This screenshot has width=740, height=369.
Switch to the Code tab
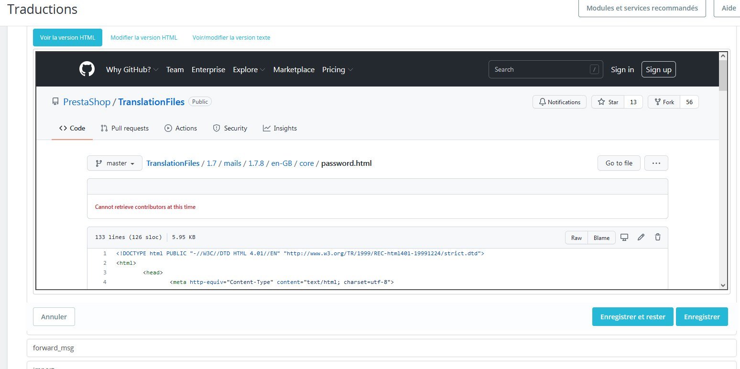tap(72, 128)
